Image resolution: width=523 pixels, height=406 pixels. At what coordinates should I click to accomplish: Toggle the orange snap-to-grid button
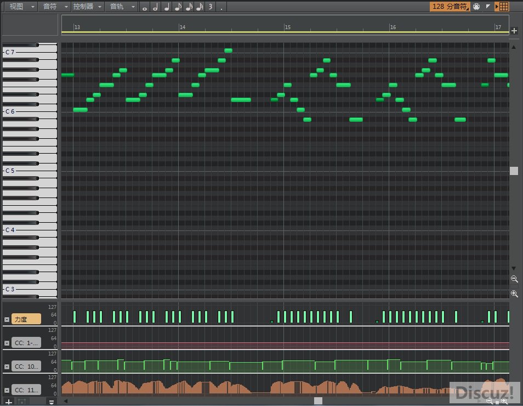coord(502,7)
